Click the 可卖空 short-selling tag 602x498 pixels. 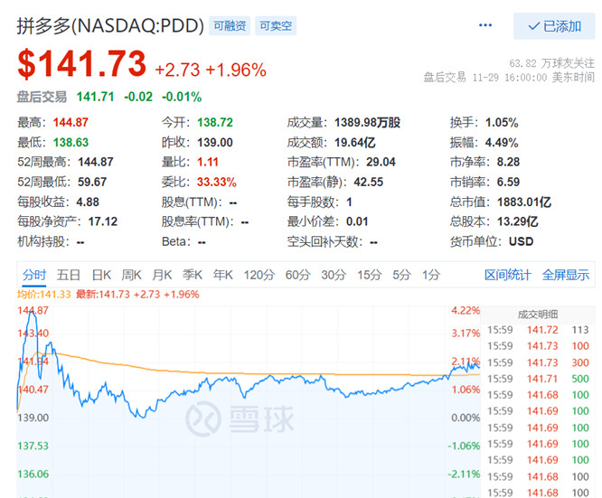[277, 26]
